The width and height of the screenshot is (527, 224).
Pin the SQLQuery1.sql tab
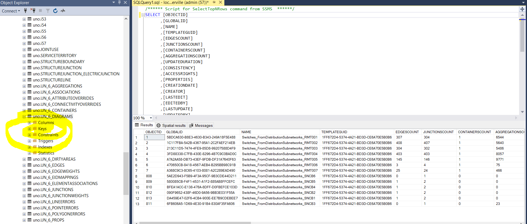214,2
